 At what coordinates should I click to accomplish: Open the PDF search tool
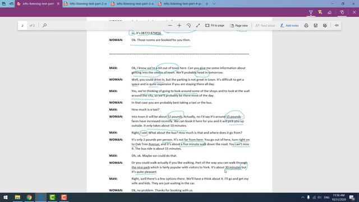(x=45, y=25)
